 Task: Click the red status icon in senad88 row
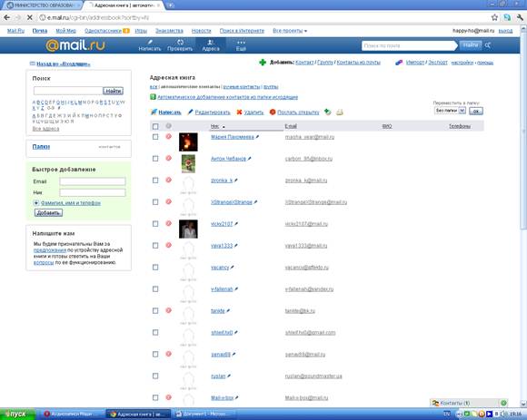click(x=169, y=354)
